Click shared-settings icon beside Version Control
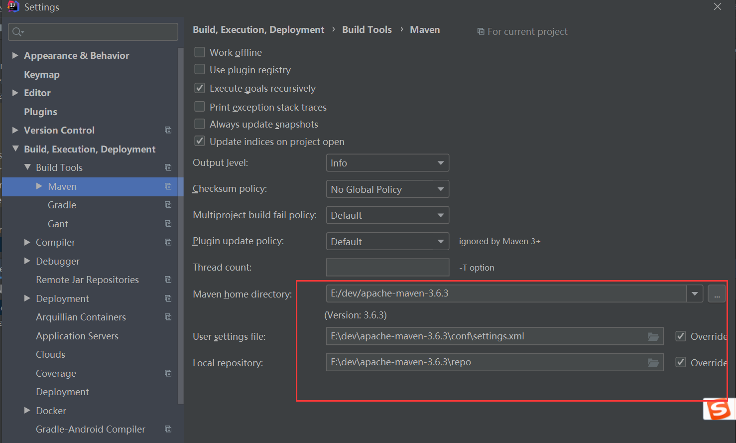Image resolution: width=736 pixels, height=443 pixels. (168, 130)
